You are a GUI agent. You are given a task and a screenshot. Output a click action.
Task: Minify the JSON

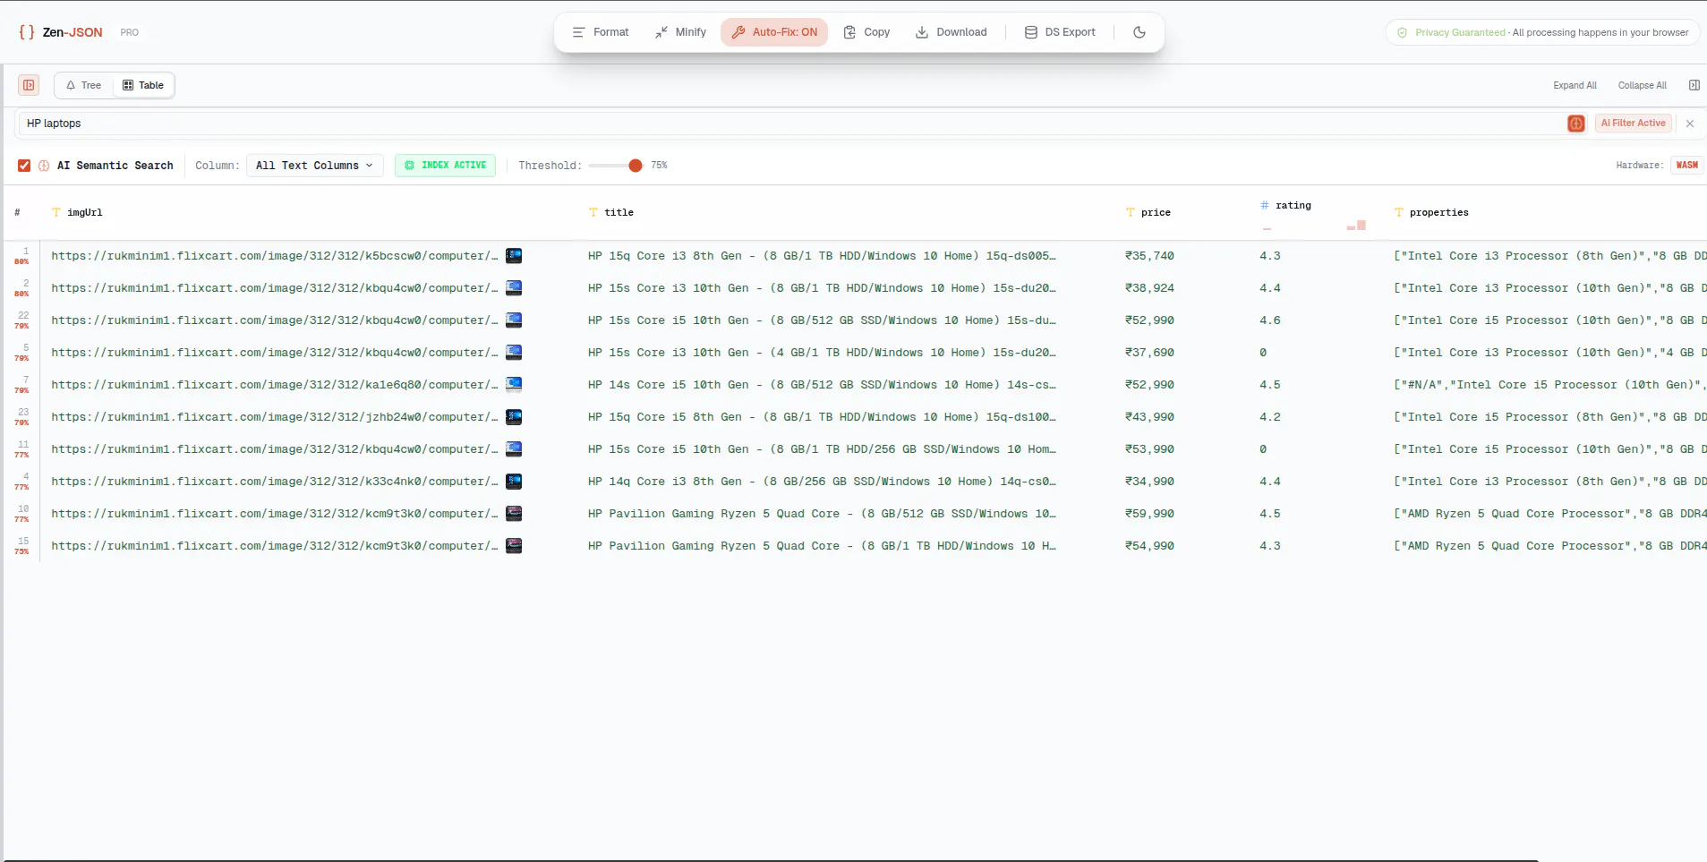click(680, 32)
